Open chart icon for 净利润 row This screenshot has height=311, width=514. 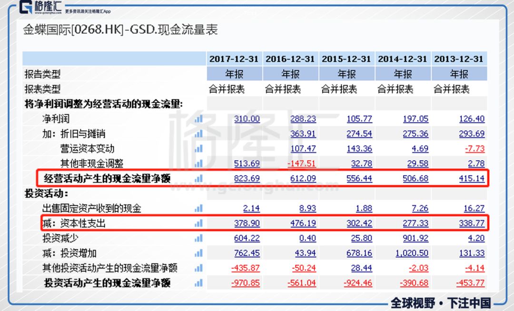click(x=198, y=119)
